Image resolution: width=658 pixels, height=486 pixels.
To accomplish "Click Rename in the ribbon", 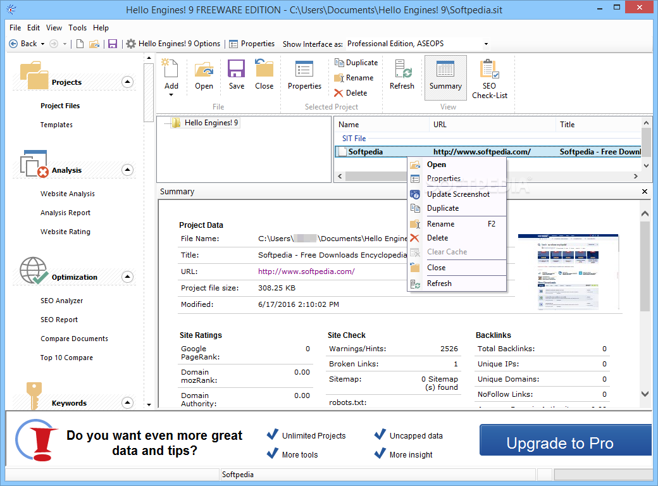I will [x=354, y=78].
